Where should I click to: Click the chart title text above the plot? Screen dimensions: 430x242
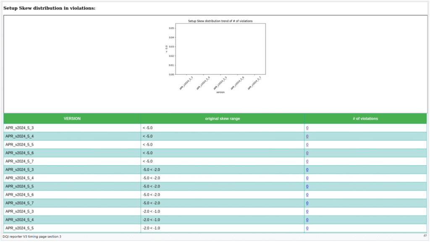click(220, 21)
